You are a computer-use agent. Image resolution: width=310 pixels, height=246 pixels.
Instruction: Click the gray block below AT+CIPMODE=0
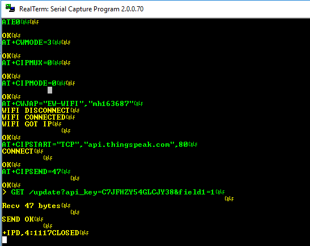click(50, 90)
